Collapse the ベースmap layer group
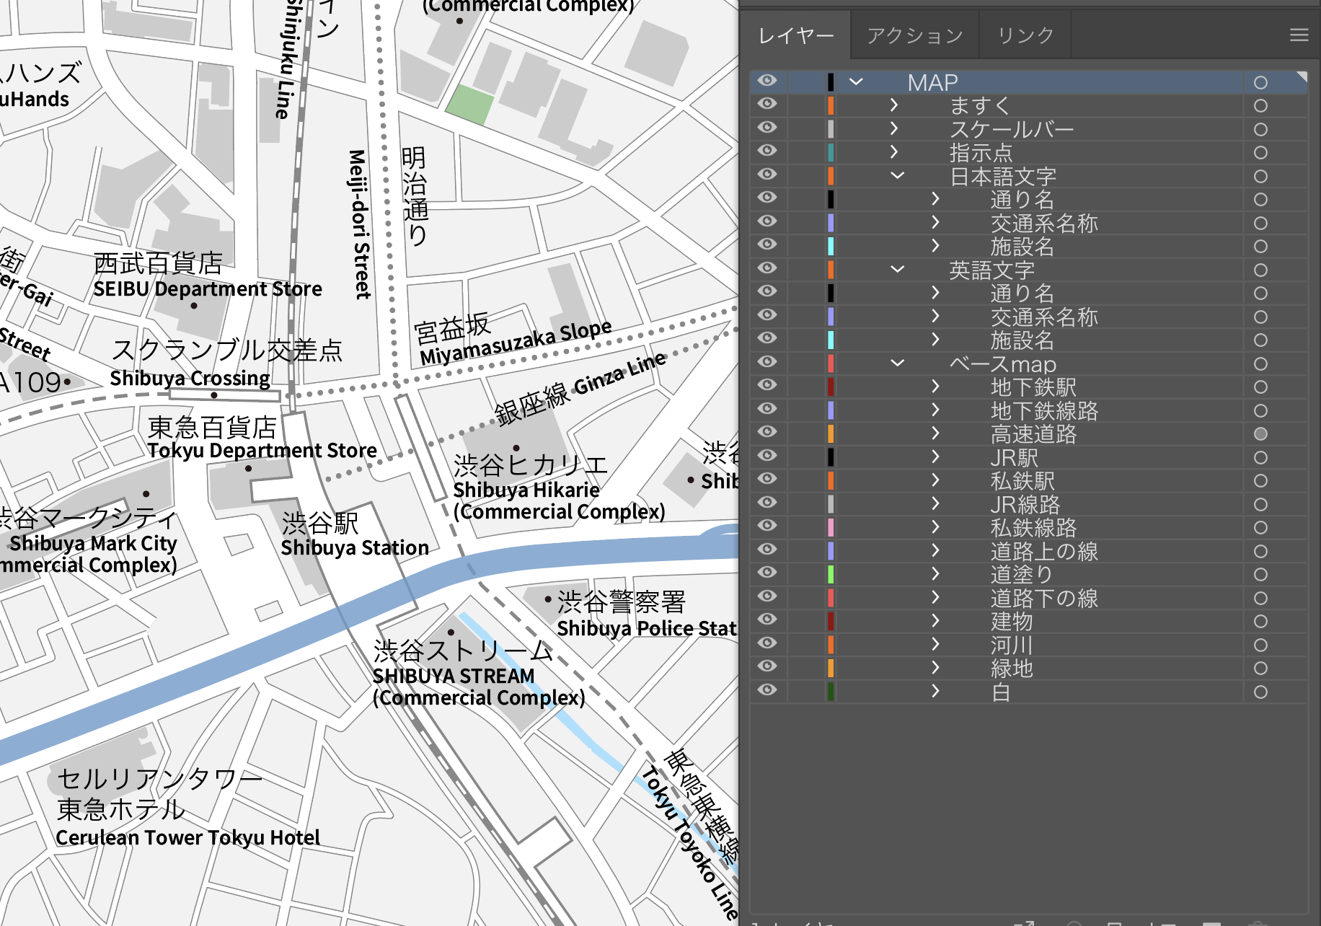Screen dimensions: 1321x926 [x=897, y=363]
